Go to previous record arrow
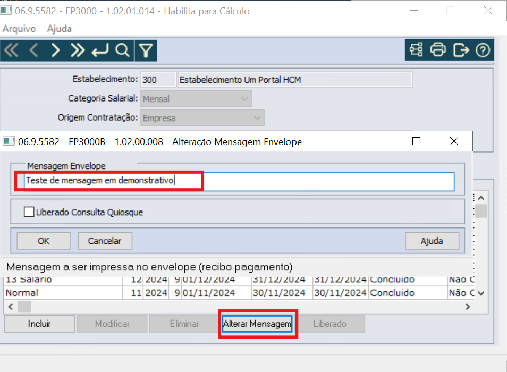This screenshot has height=372, width=507. click(x=34, y=50)
